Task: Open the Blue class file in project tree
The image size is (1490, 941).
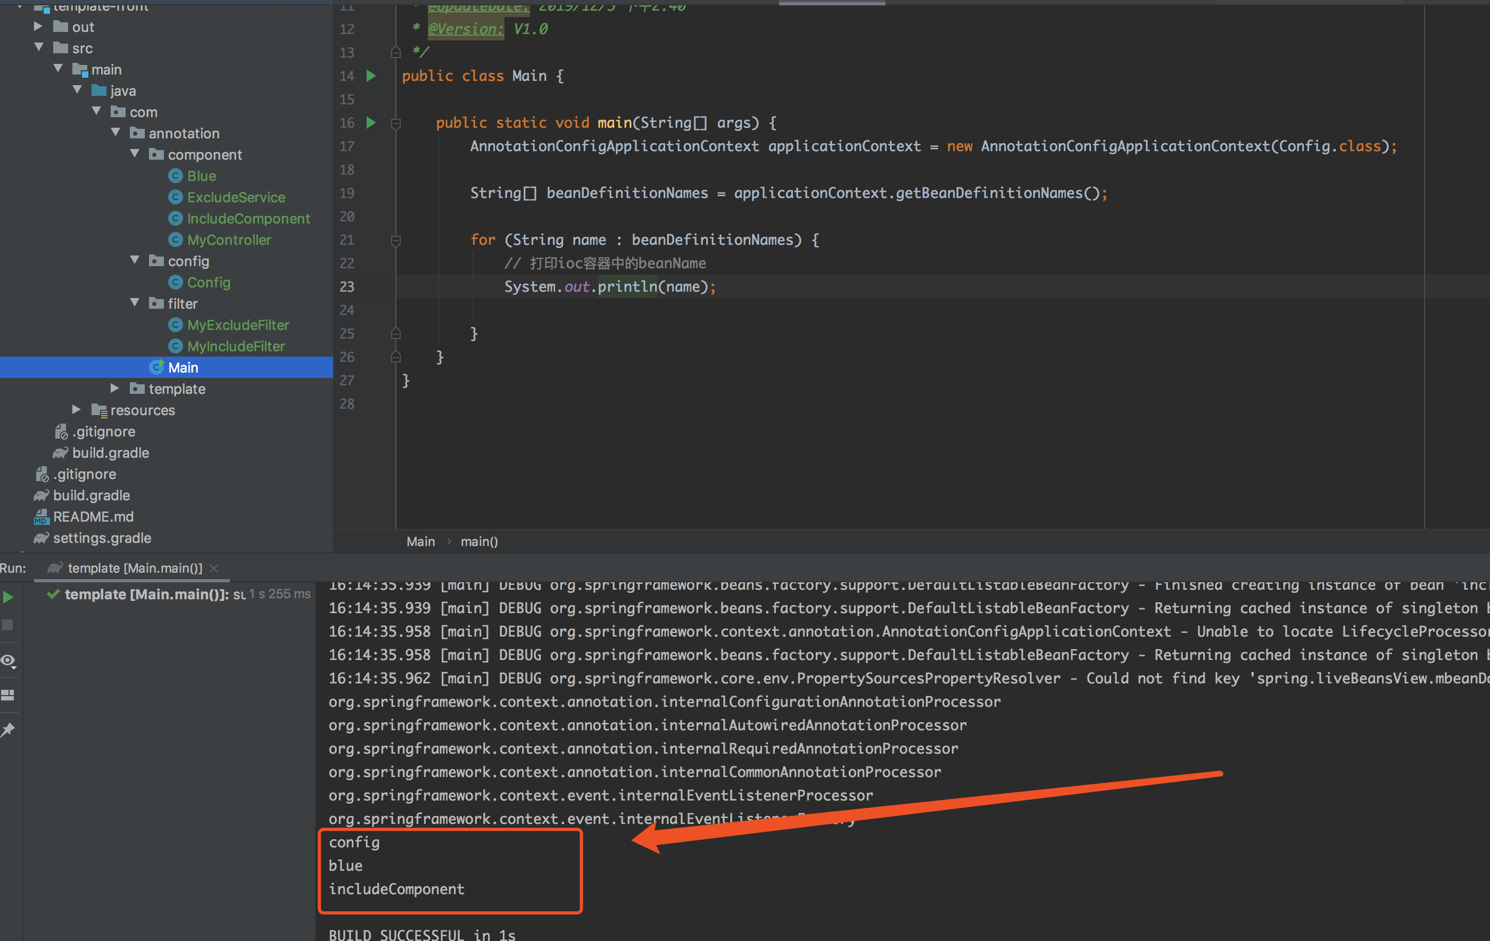Action: (201, 176)
